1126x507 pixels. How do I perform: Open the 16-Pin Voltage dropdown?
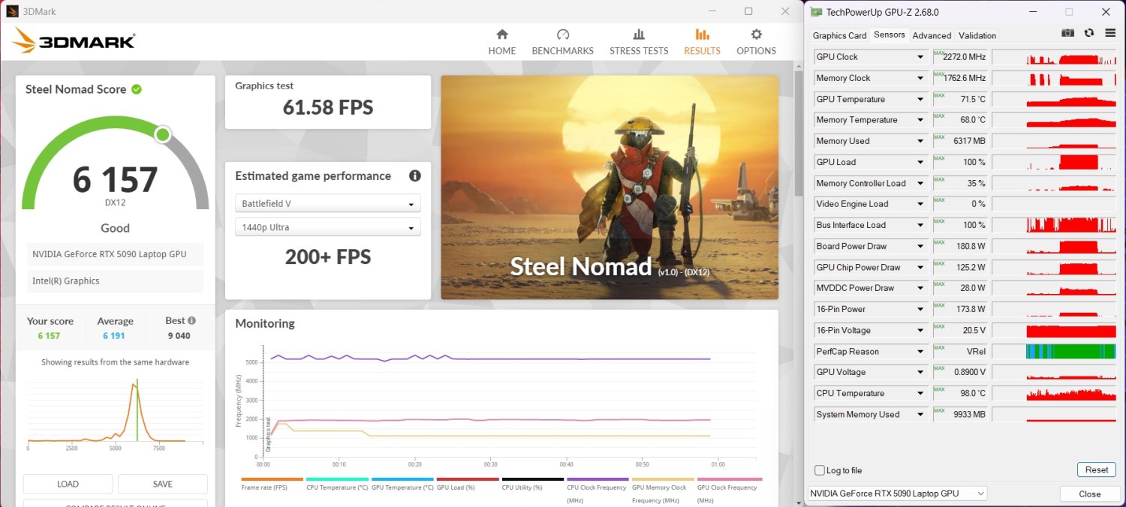pyautogui.click(x=920, y=330)
